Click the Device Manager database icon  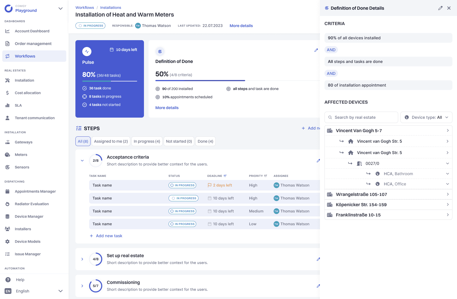tap(7, 216)
